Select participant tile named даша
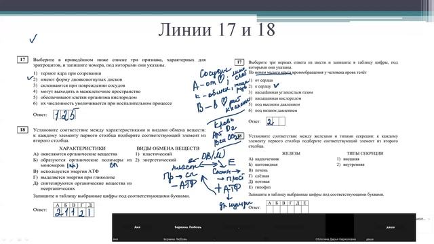This screenshot has width=434, height=244. [x=391, y=228]
